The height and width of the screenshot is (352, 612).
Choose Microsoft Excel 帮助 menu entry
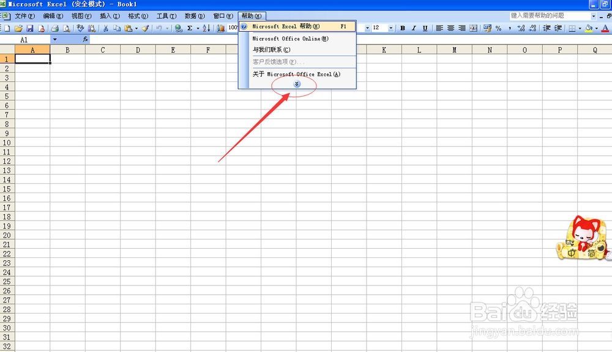(297, 26)
